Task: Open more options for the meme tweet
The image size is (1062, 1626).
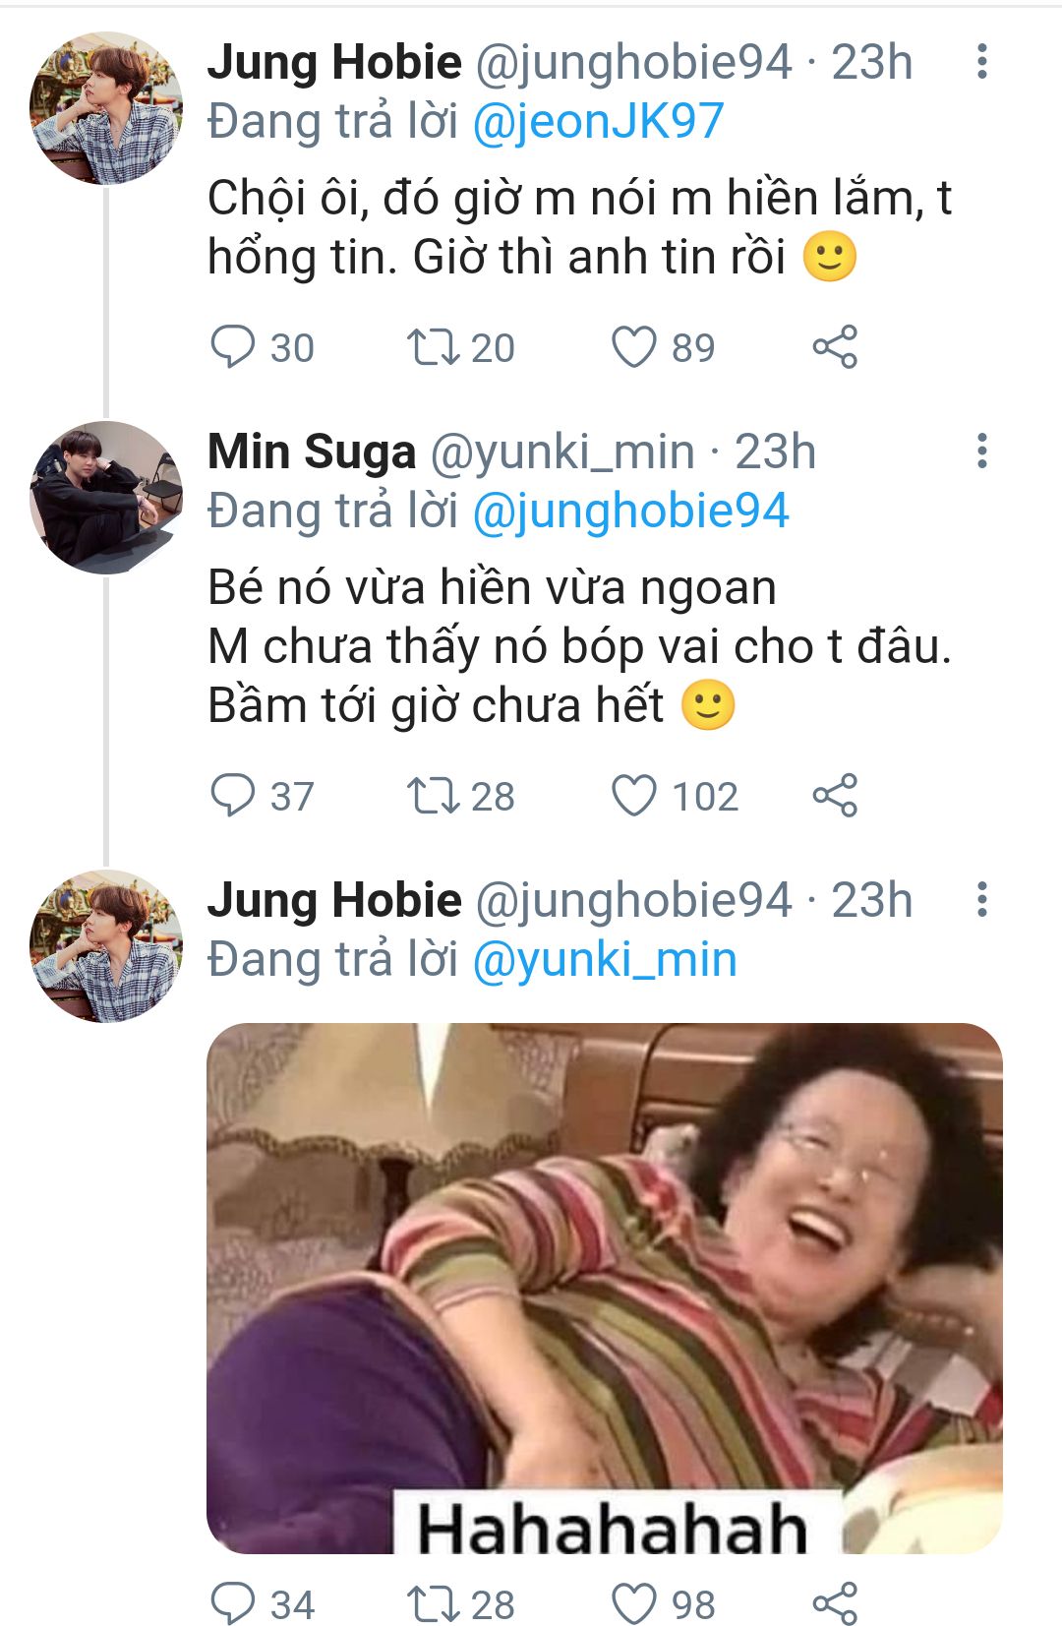Action: tap(981, 899)
